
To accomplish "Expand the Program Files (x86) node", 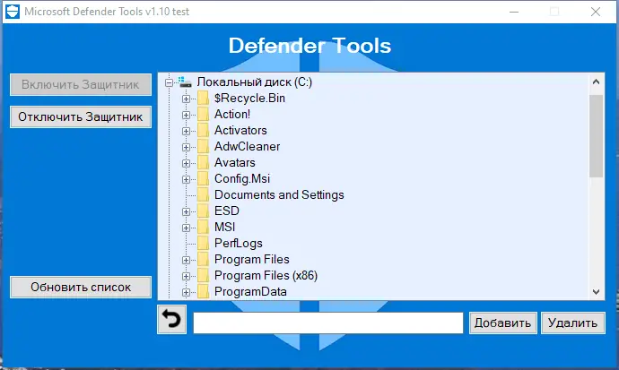I will tap(186, 277).
